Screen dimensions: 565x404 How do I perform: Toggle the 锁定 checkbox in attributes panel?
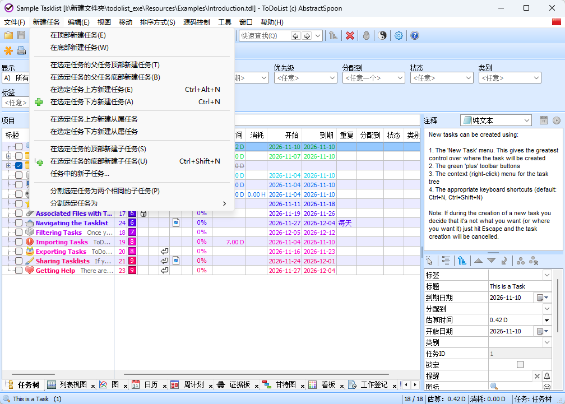520,364
